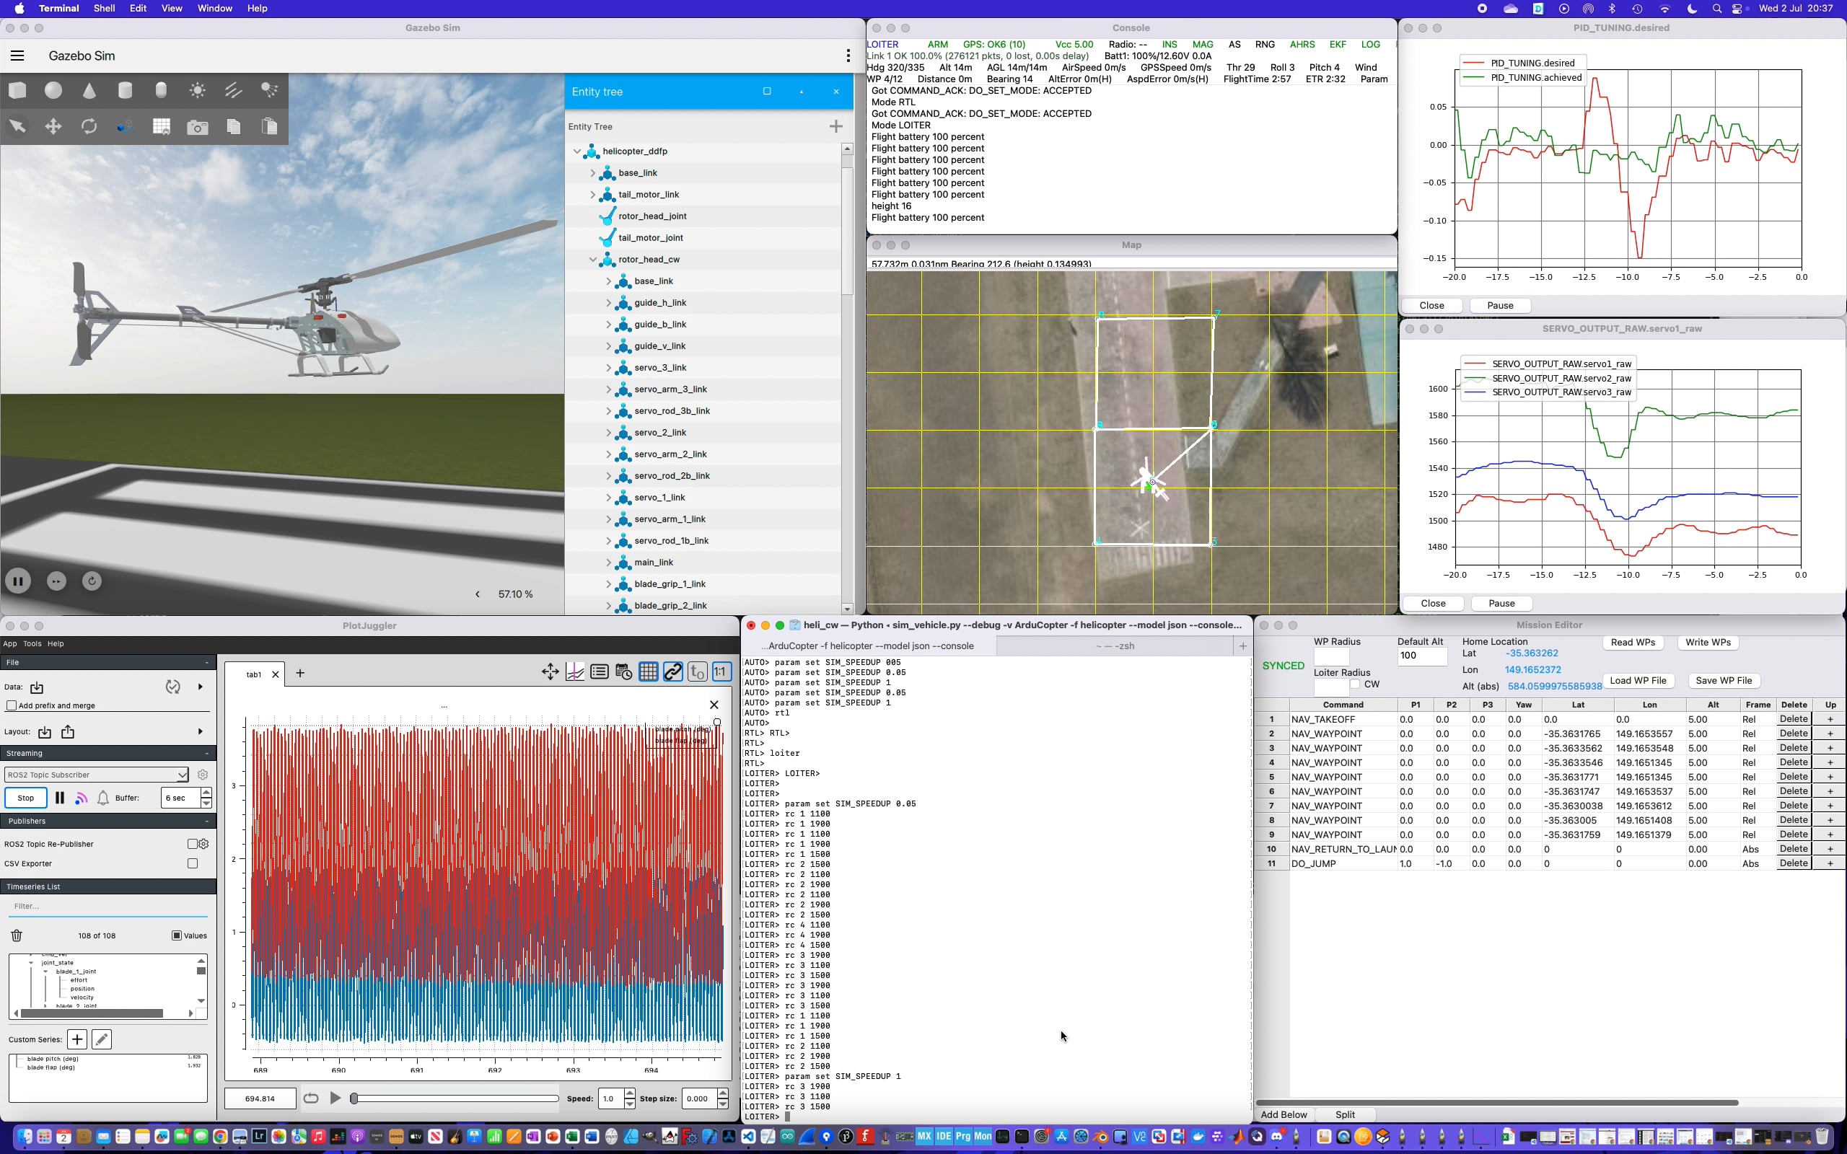Select tab1 in PlotJuggler

pos(253,674)
